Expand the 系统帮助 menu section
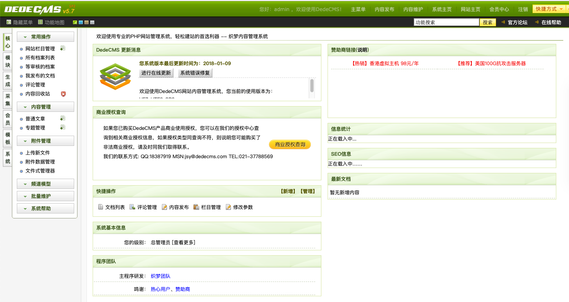This screenshot has width=569, height=302. coord(46,209)
